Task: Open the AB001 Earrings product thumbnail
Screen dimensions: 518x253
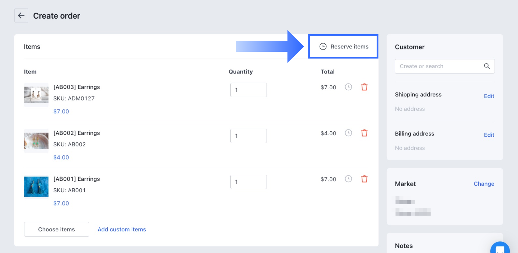Action: pos(36,187)
